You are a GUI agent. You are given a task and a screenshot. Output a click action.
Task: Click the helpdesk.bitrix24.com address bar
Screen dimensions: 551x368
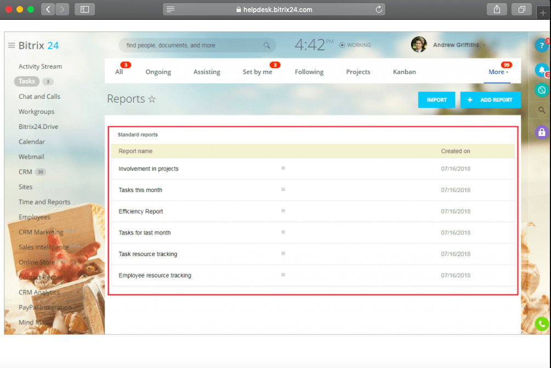point(274,9)
